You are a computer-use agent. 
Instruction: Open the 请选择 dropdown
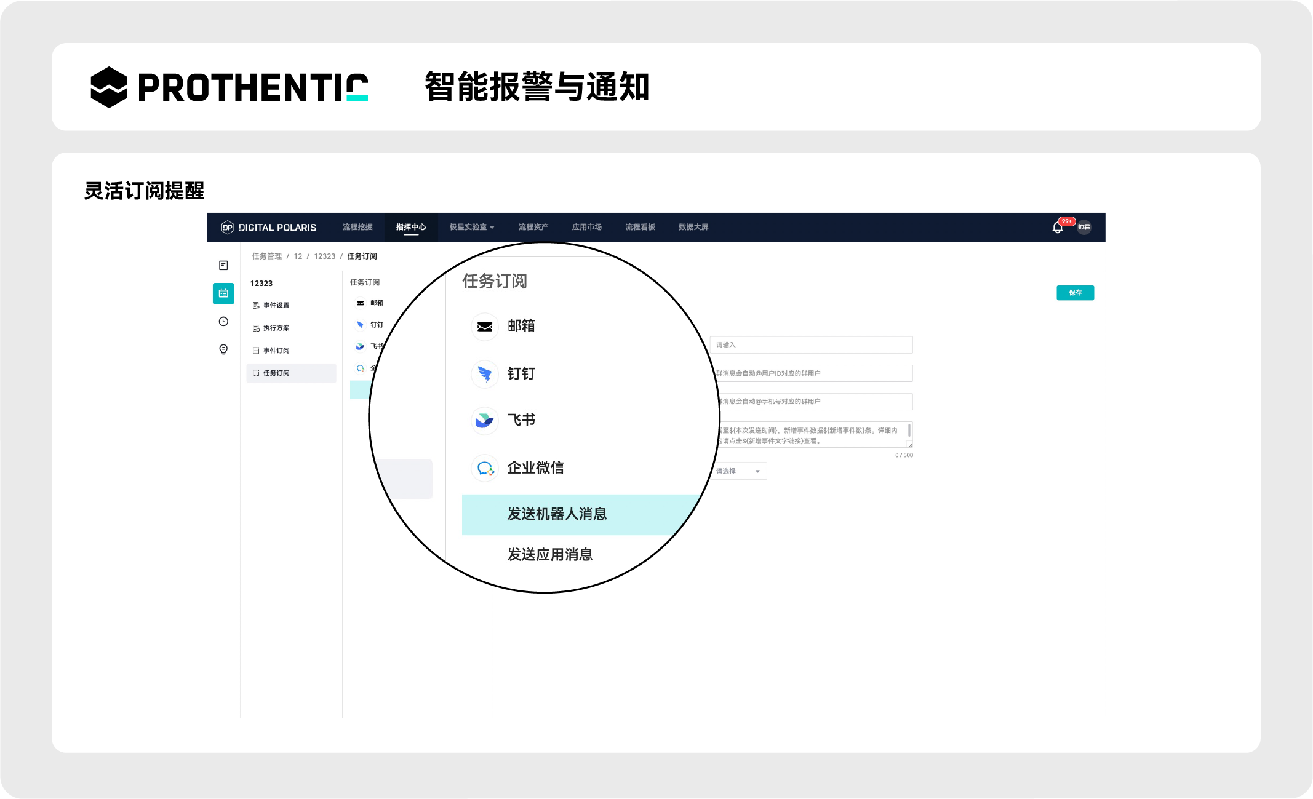(x=738, y=471)
